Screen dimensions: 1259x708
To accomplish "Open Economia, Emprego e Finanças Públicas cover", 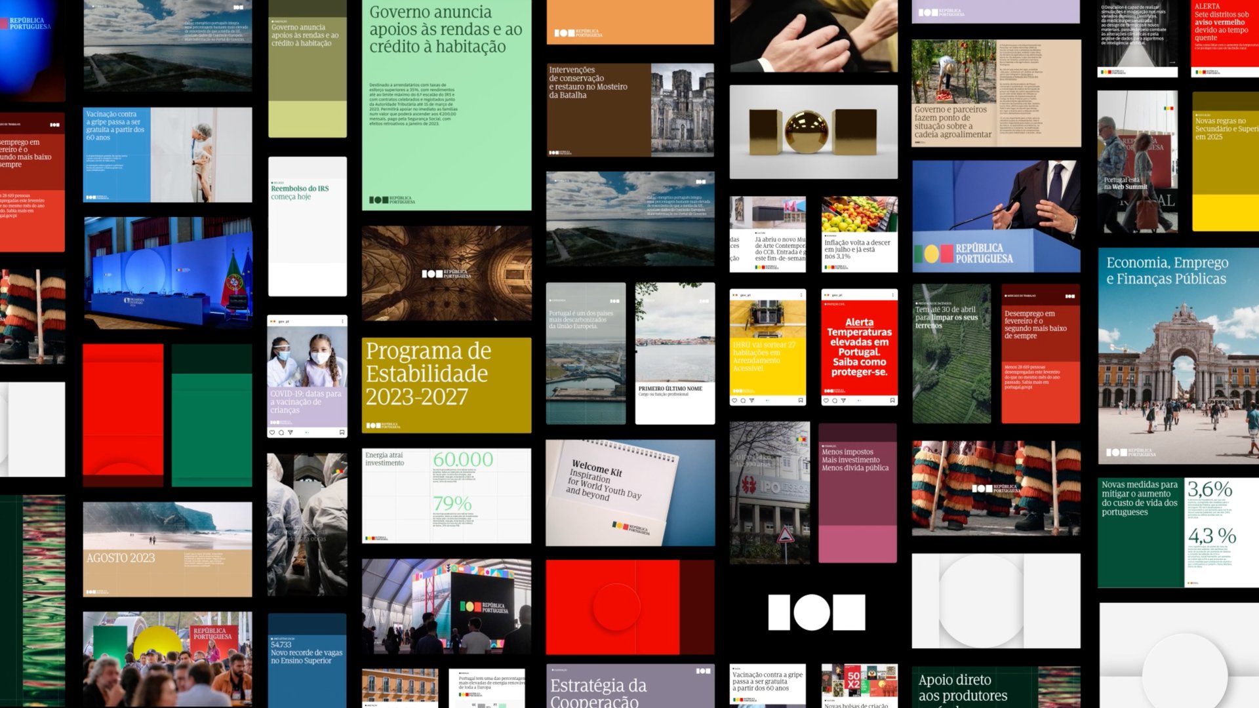I will tap(1178, 356).
